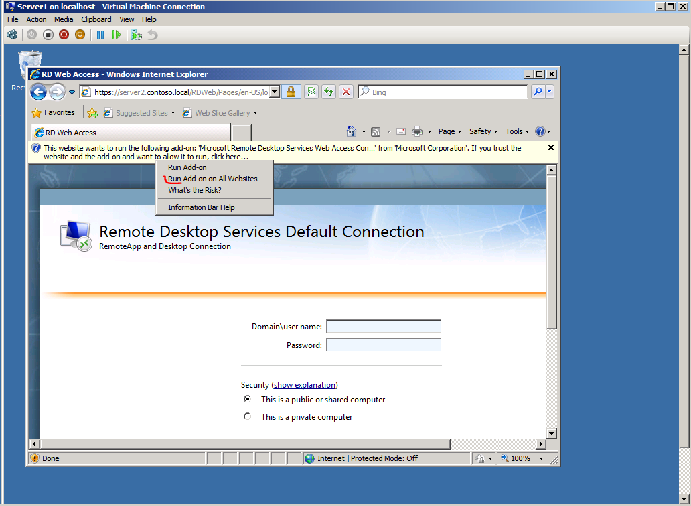
Task: Open a new blank IE tab
Action: tap(242, 132)
